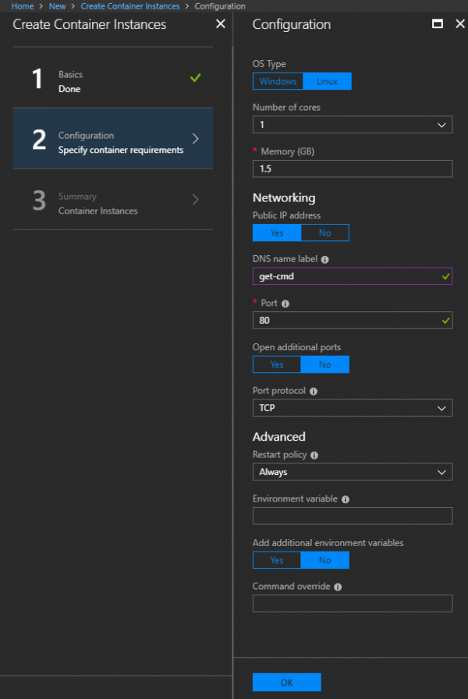Click the Networking section heading
The height and width of the screenshot is (699, 468).
pos(284,198)
